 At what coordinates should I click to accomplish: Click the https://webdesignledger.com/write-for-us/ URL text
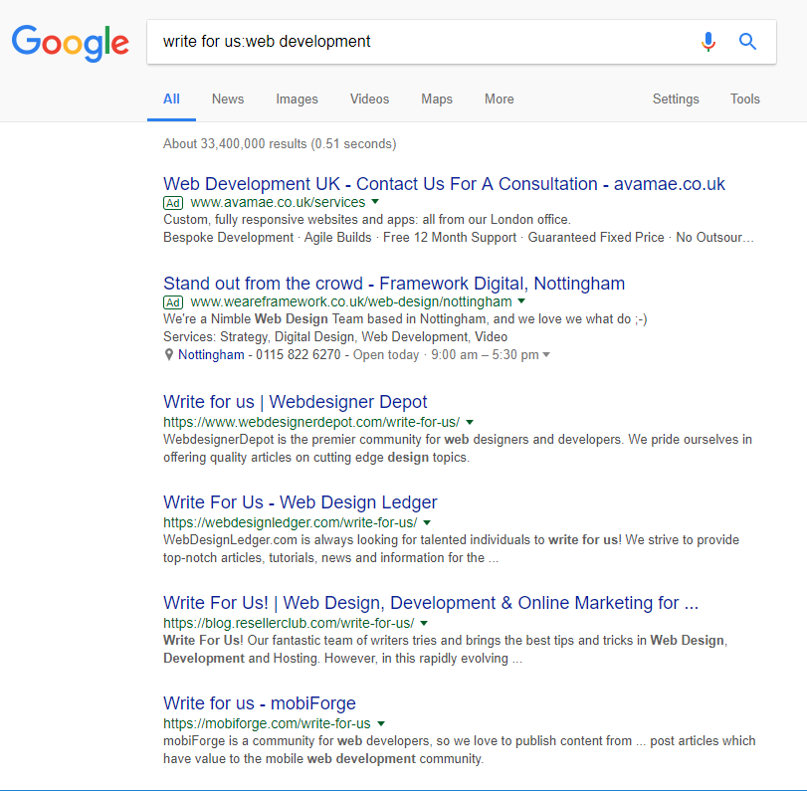(291, 523)
